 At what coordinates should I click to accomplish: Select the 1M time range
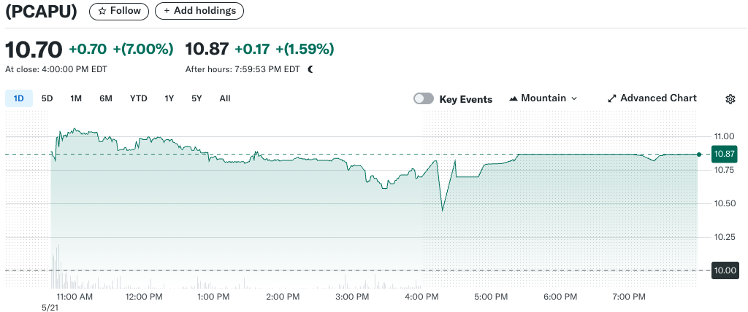76,98
